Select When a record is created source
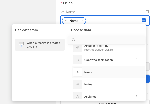This screenshot has width=150, height=104. coord(40,45)
